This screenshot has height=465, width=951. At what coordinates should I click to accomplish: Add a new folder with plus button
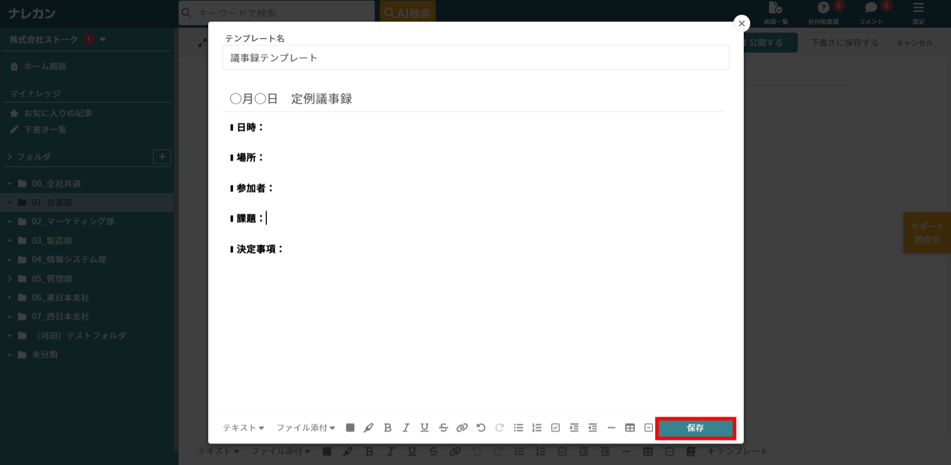coord(162,157)
